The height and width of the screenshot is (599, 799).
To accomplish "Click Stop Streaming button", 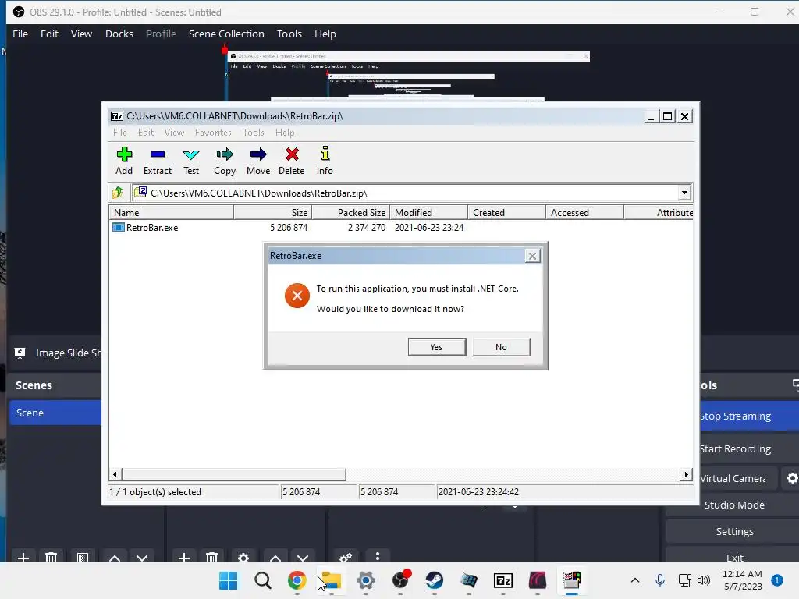I will 749,416.
